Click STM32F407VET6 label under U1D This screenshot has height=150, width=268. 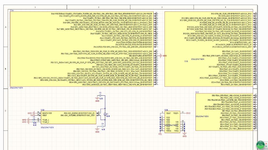(x=47, y=128)
